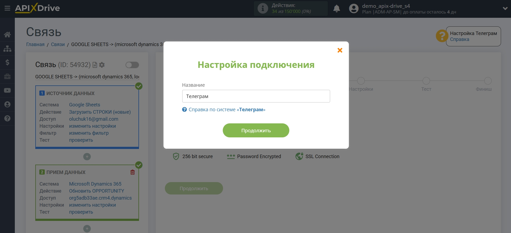
Task: Click the connection name title text
Action: [87, 77]
